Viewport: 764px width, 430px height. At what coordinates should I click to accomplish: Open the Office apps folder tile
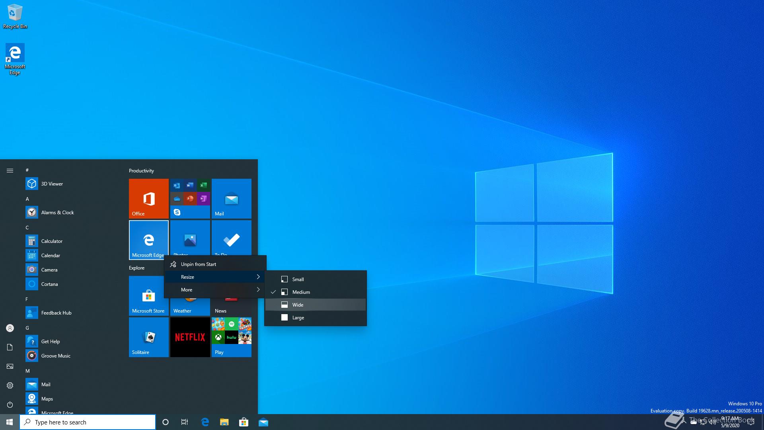coord(190,198)
